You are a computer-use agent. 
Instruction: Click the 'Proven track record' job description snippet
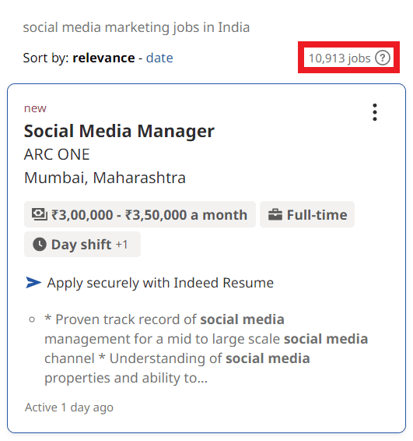point(206,348)
